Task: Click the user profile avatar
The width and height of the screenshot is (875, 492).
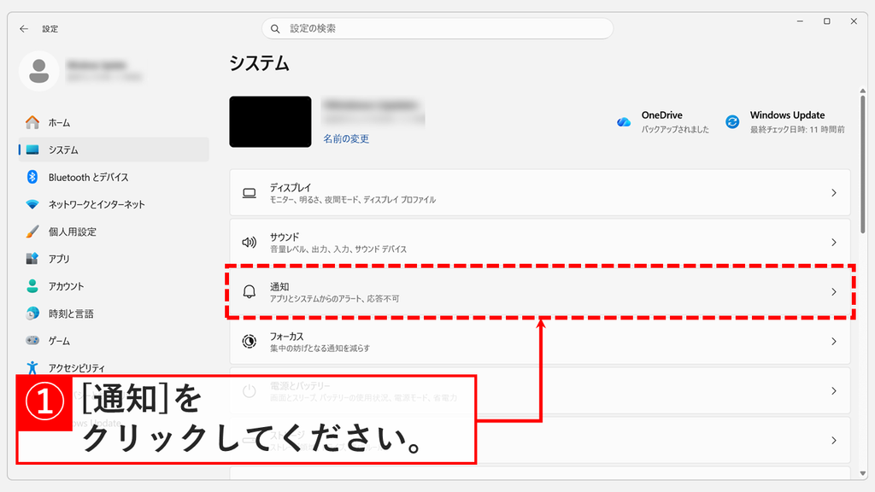Action: point(39,72)
